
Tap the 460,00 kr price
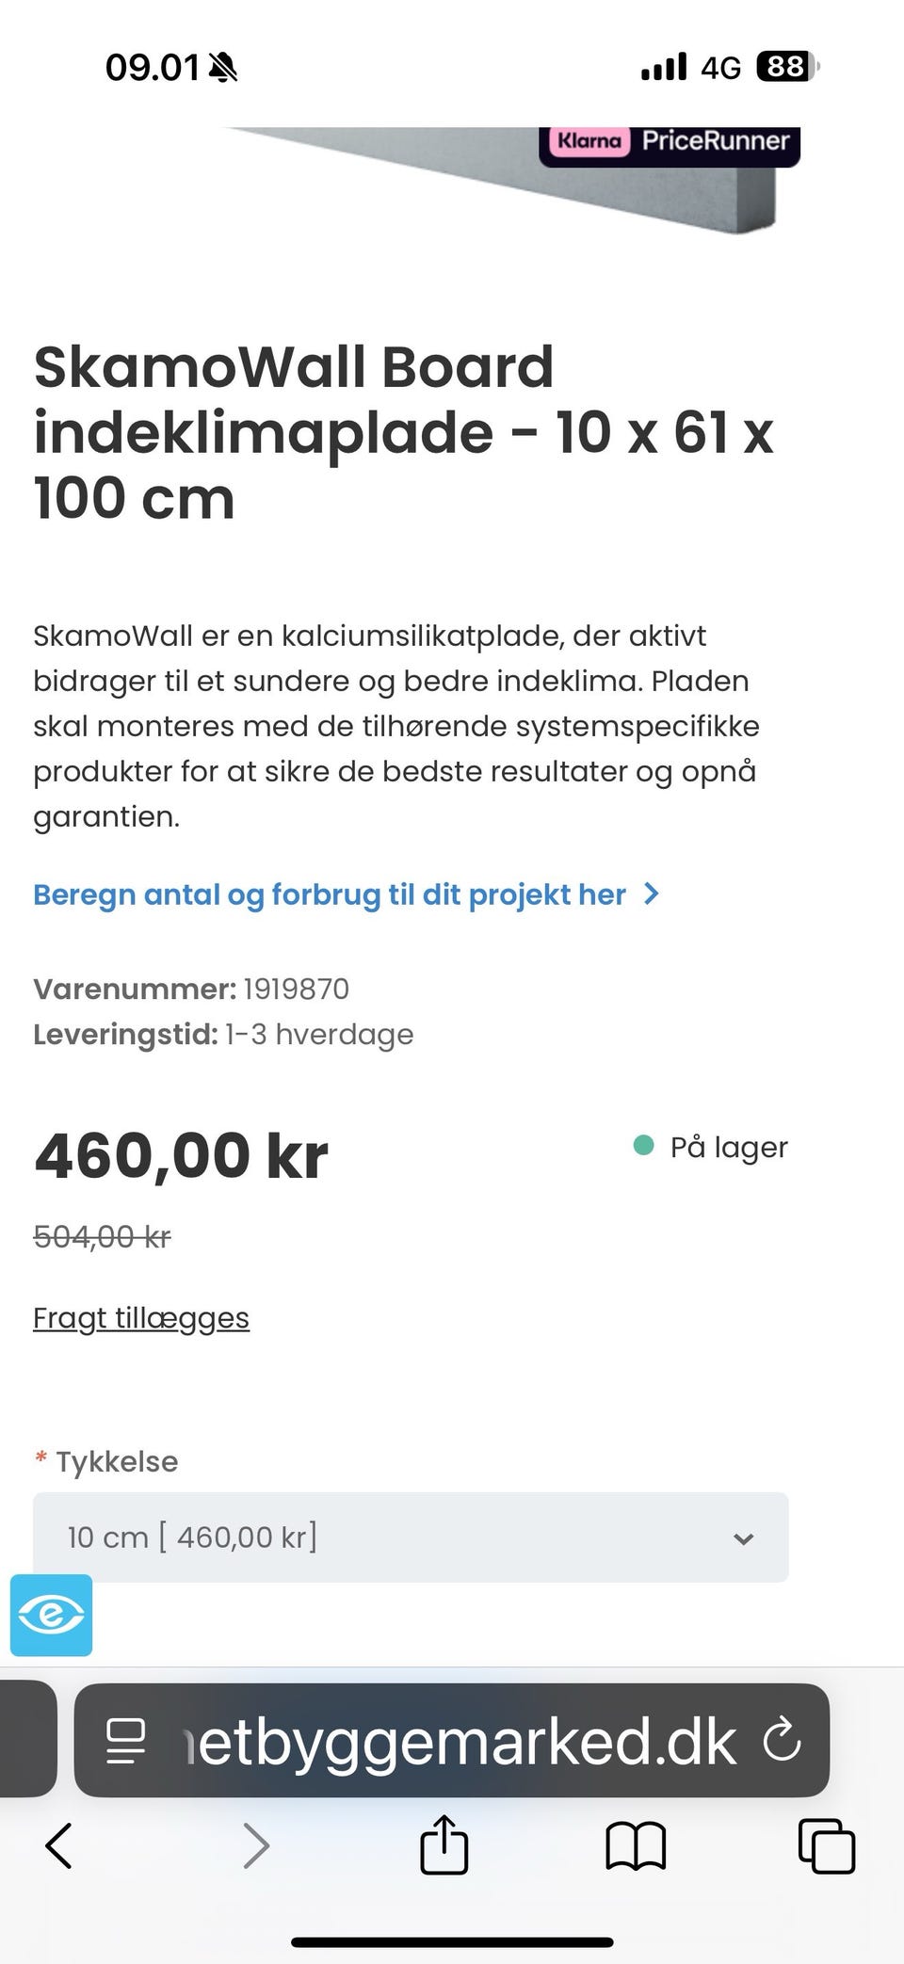tap(181, 1155)
